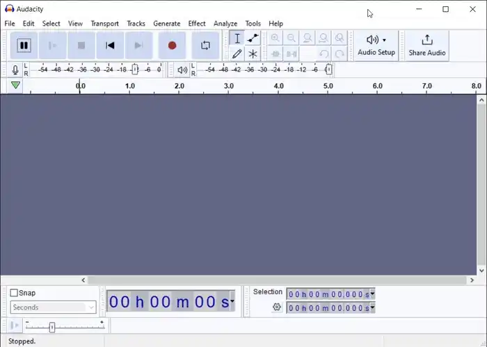Enable the Snap checkbox
This screenshot has height=347, width=487.
coord(15,293)
